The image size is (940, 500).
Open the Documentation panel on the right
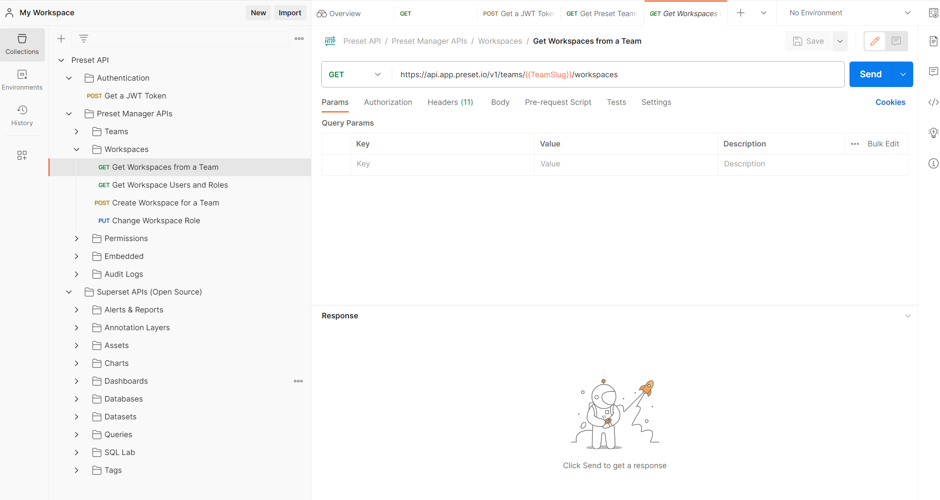coord(933,41)
